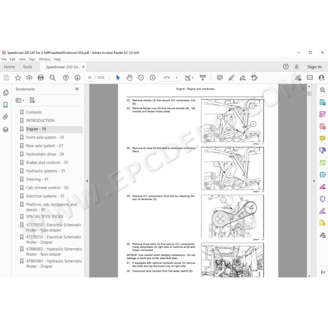This screenshot has height=328, width=328.
Task: Open the File menu
Action: (x=4, y=59)
